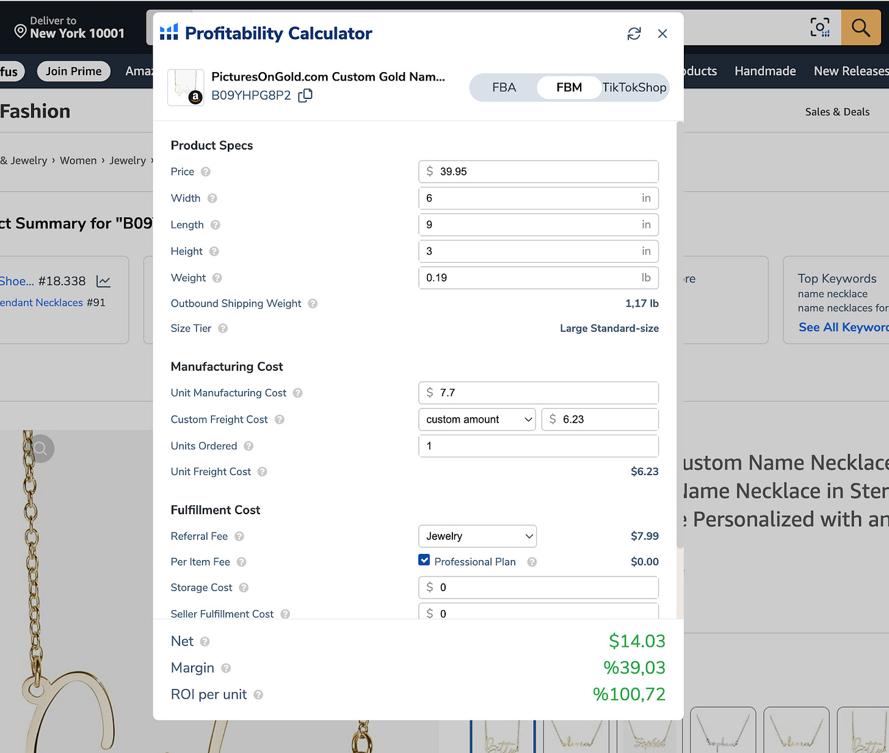This screenshot has height=753, width=889.
Task: Click the %39,03 Margin value
Action: pyautogui.click(x=634, y=668)
